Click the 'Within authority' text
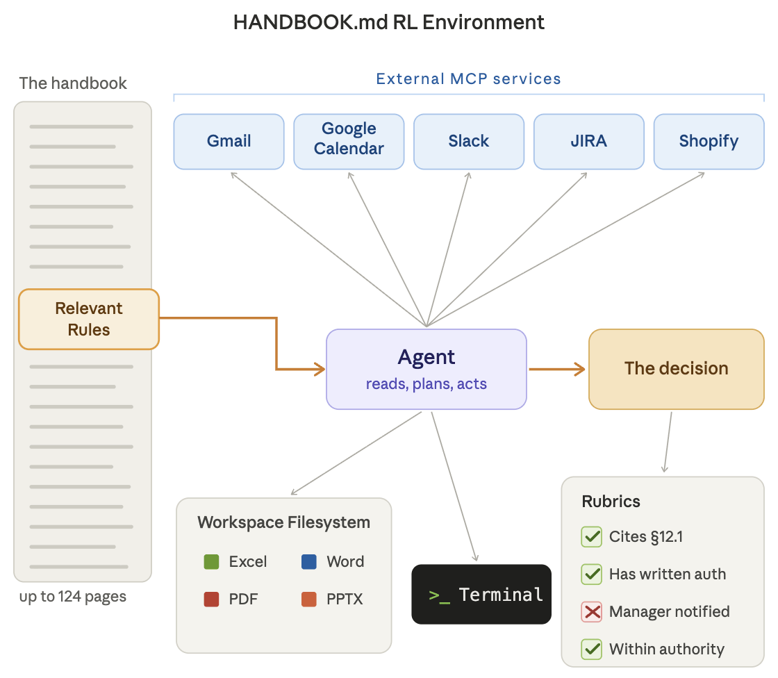 [x=667, y=650]
